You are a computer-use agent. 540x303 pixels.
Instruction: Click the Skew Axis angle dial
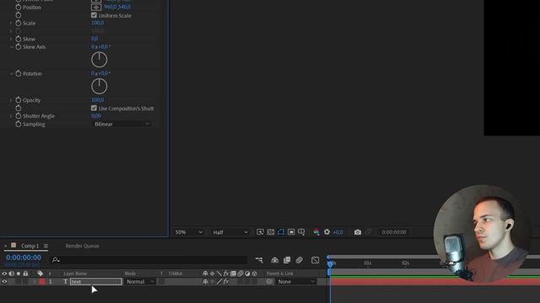point(100,60)
